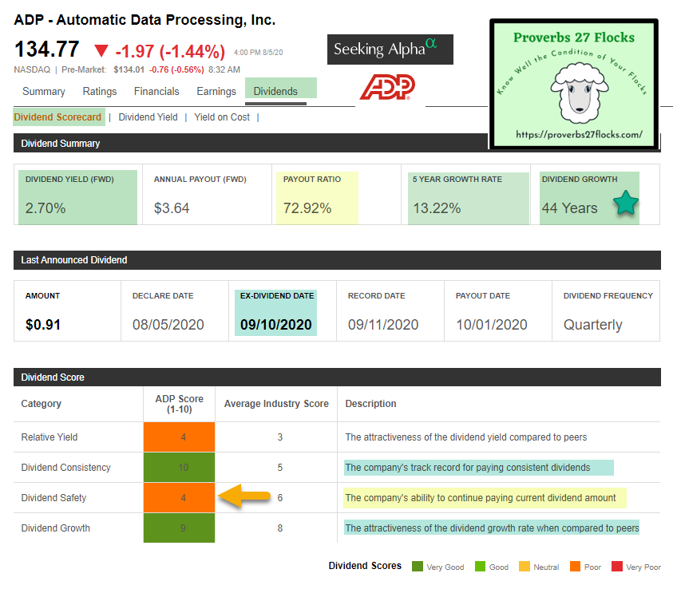Select the Dividend Safety score cell showing 4
The height and width of the screenshot is (589, 673).
coord(179,497)
